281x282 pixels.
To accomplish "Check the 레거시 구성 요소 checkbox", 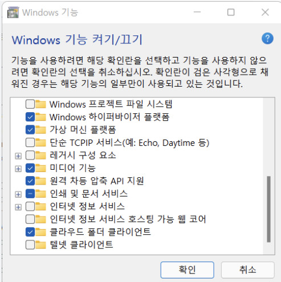I will [x=30, y=155].
